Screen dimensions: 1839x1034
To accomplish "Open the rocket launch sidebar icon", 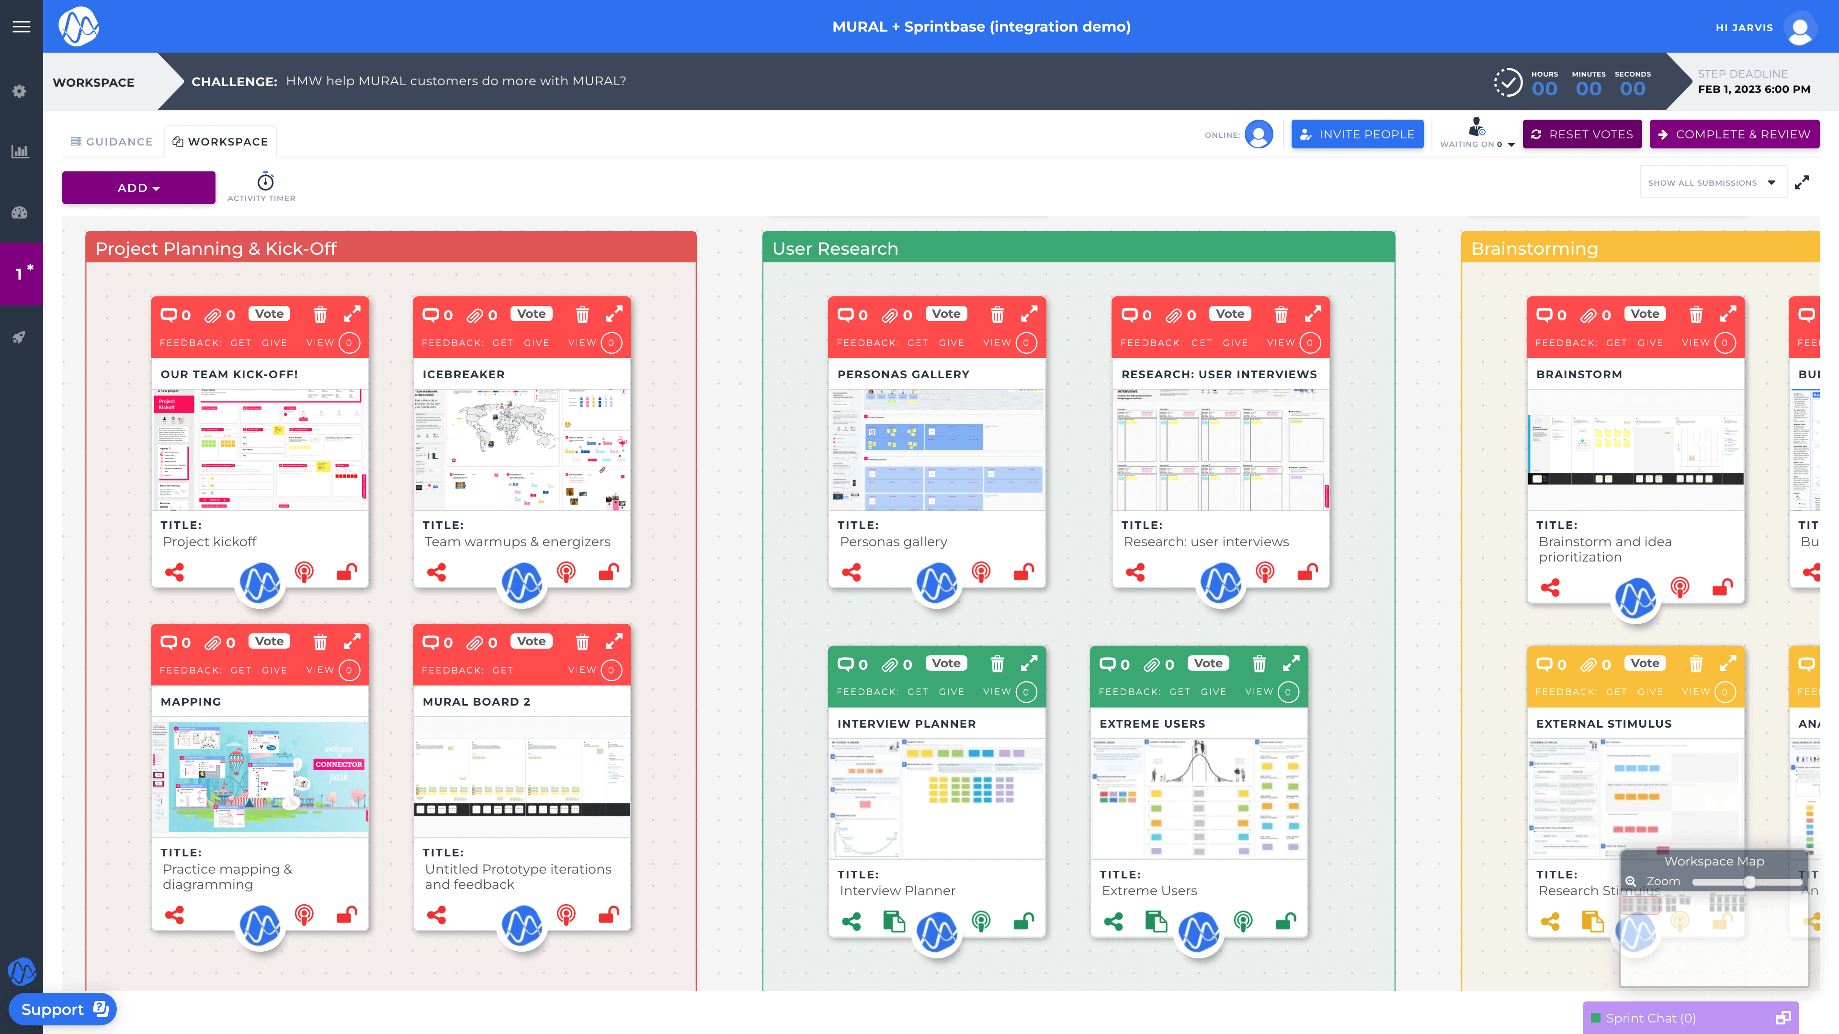I will tap(19, 337).
